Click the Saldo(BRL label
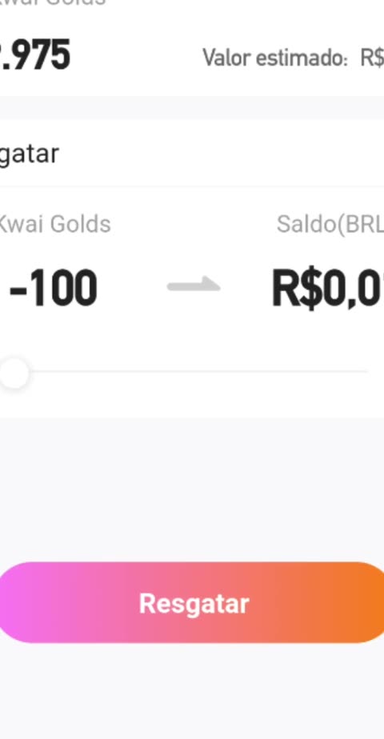 pos(330,225)
